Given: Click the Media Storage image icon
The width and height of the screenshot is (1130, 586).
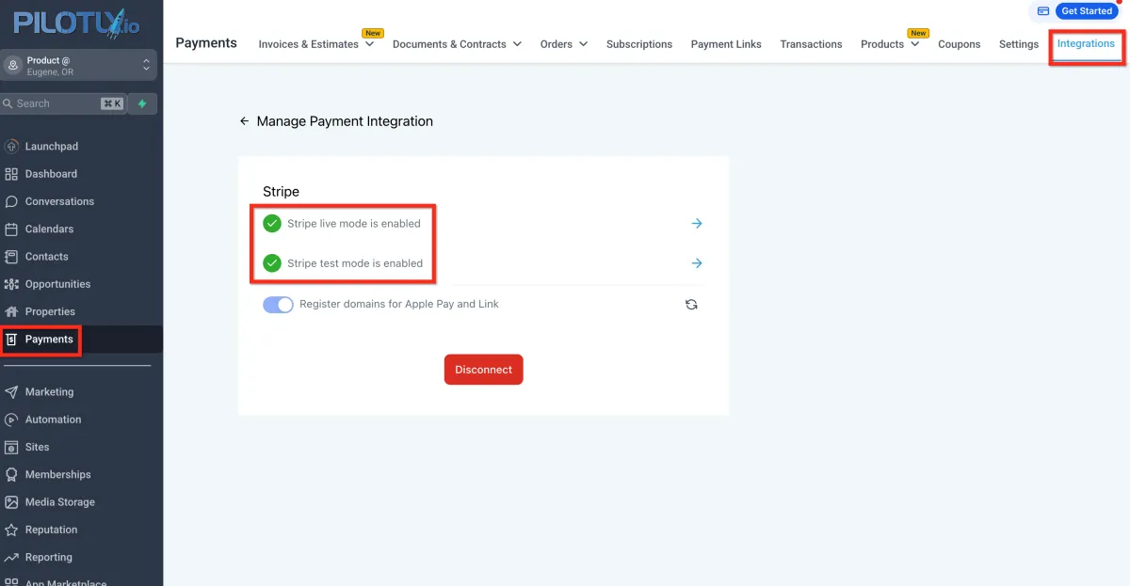Looking at the screenshot, I should tap(11, 502).
